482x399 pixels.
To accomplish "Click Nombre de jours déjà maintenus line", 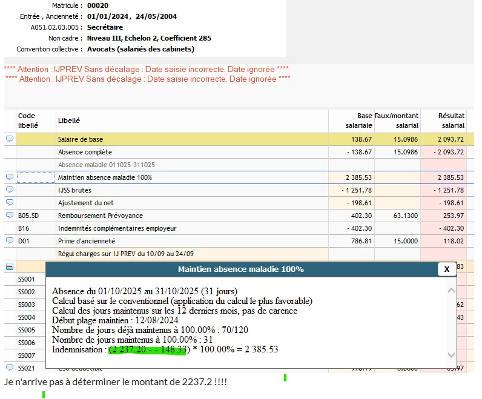I will pyautogui.click(x=150, y=330).
